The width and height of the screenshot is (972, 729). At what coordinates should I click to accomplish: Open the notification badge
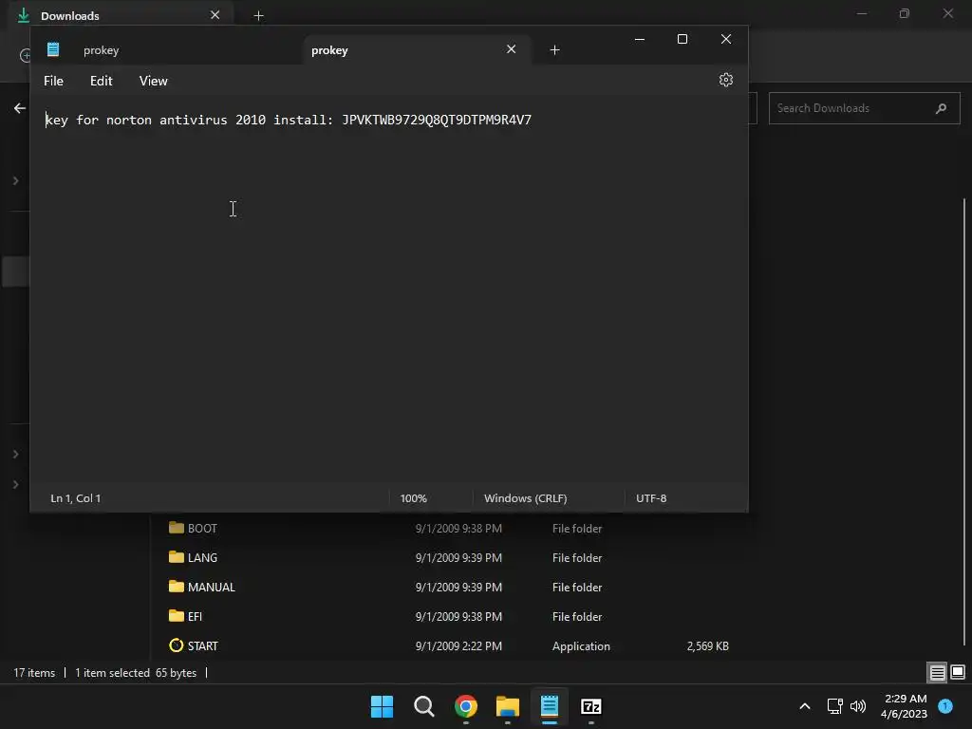coord(945,706)
